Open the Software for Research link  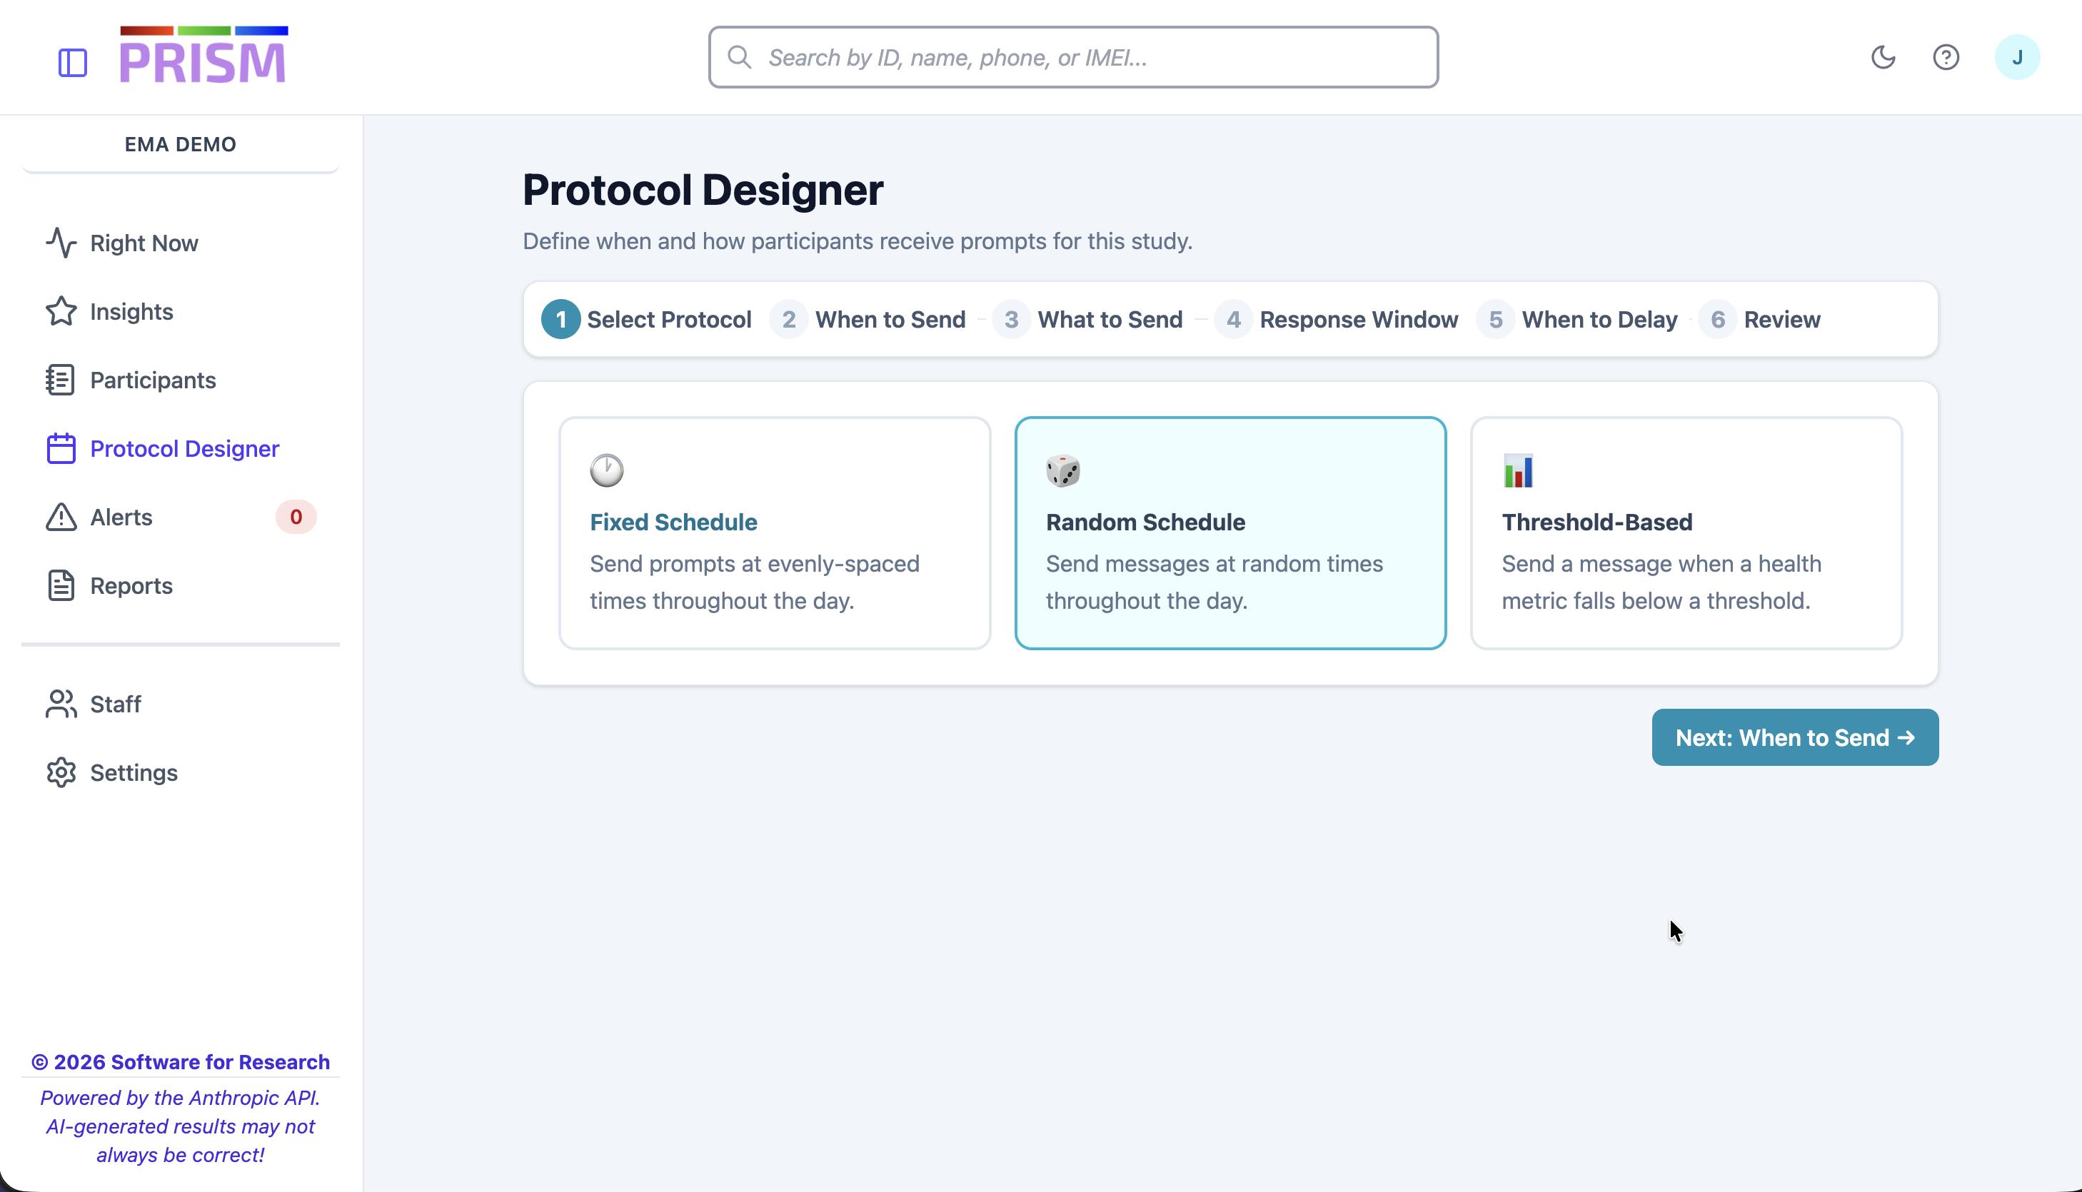[x=180, y=1062]
